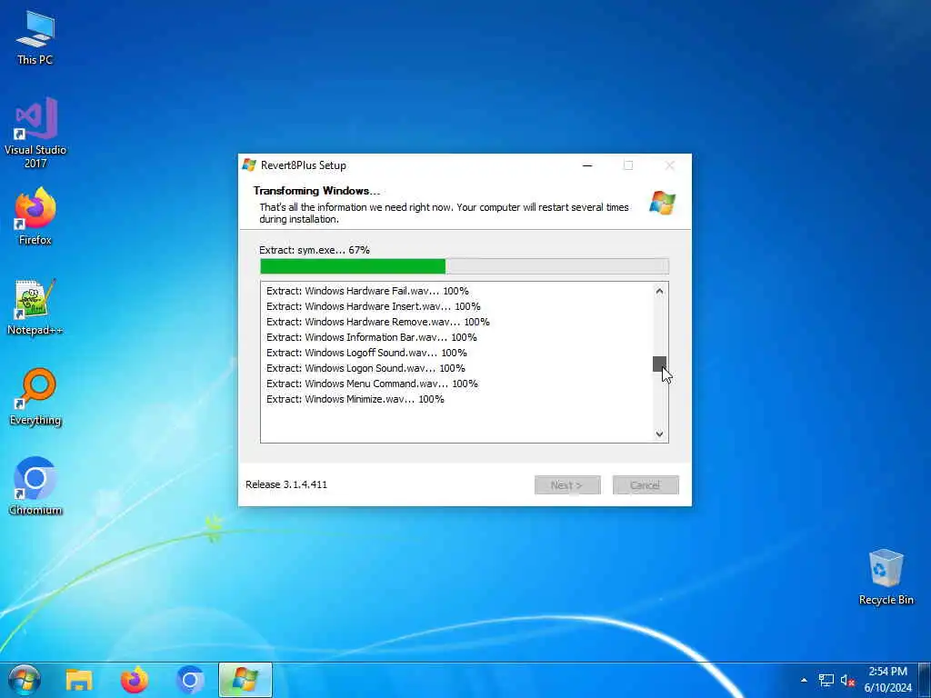931x698 pixels.
Task: Click the log scrollbar up arrow
Action: (660, 291)
